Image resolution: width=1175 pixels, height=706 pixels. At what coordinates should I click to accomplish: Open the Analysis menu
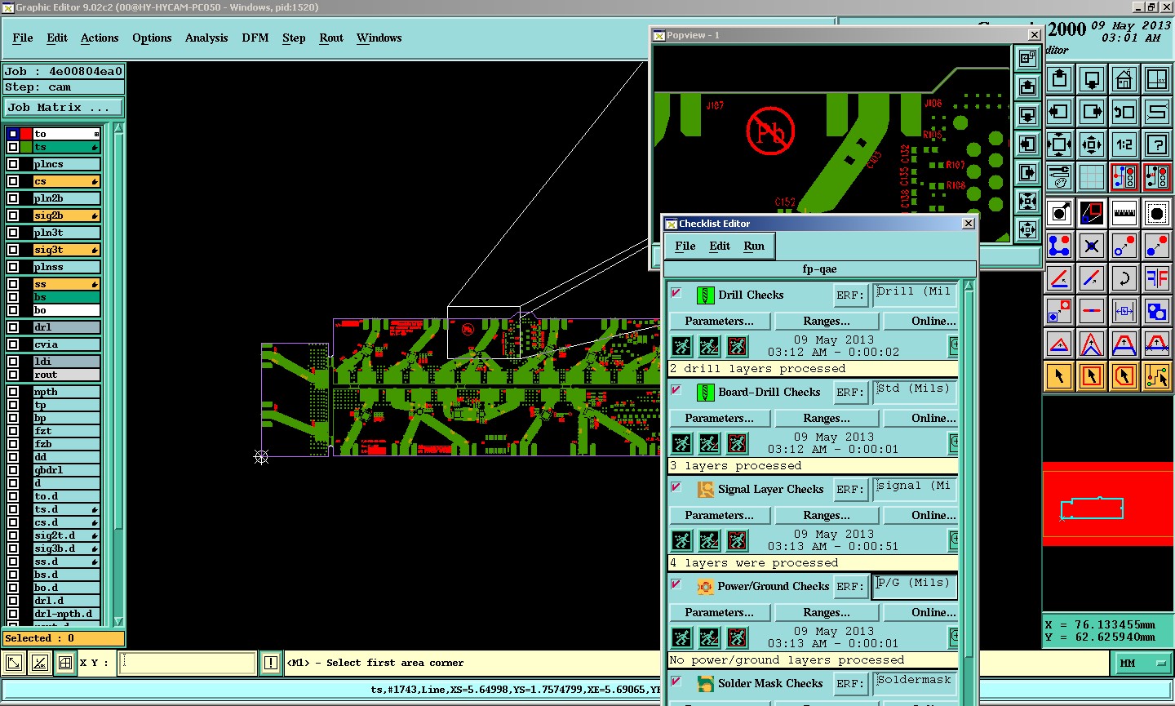click(x=206, y=38)
